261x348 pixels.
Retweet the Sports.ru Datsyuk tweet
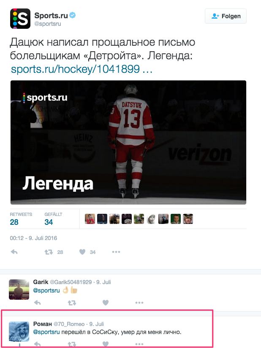(49, 252)
